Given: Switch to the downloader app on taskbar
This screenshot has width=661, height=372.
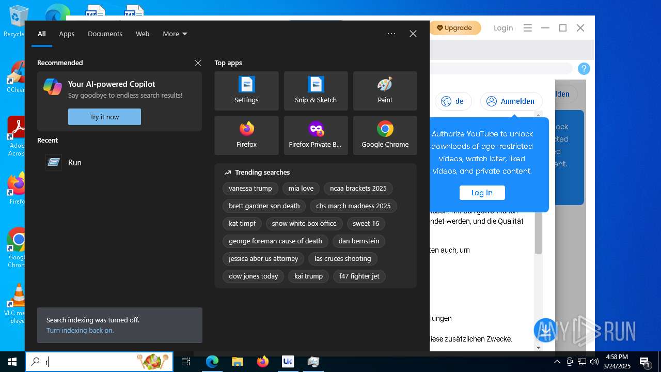Looking at the screenshot, I should pos(288,362).
